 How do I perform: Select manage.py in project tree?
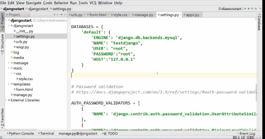[21, 95]
